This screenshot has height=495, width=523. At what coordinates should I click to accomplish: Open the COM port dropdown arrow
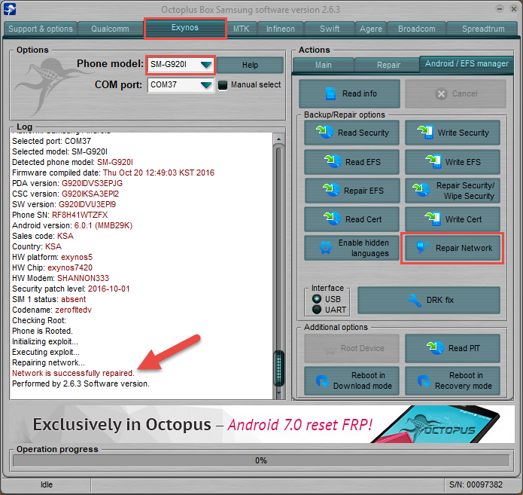click(206, 85)
